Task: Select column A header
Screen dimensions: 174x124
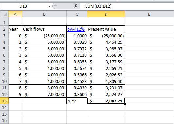Action: pos(15,14)
